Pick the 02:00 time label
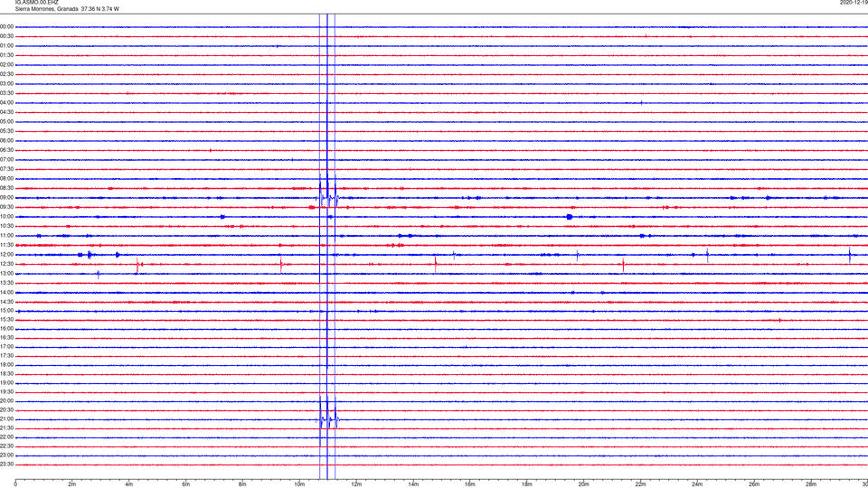868x488 pixels. click(x=6, y=65)
